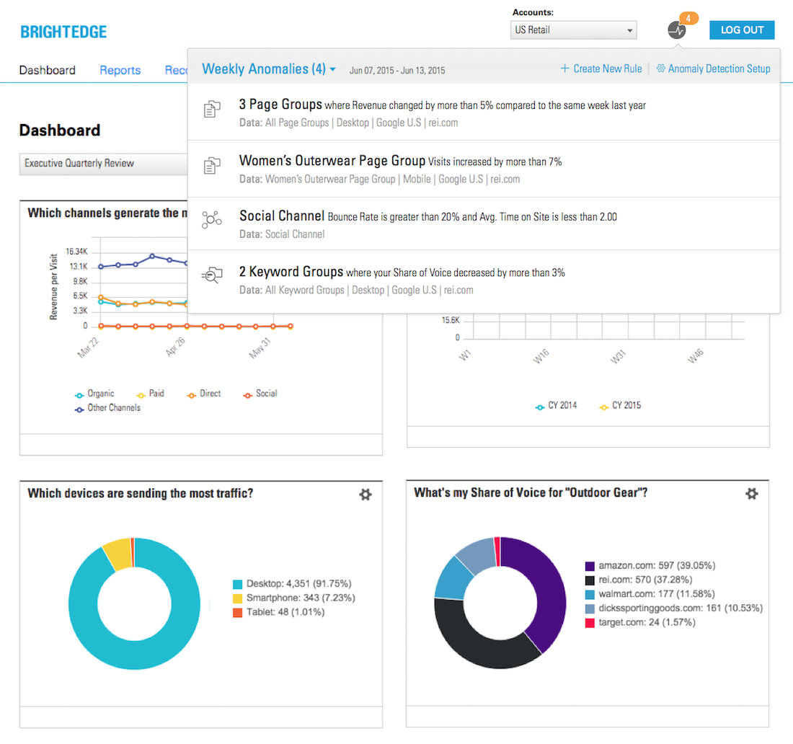This screenshot has height=744, width=793.
Task: Click 'Data: Social Channel' text
Action: click(282, 234)
